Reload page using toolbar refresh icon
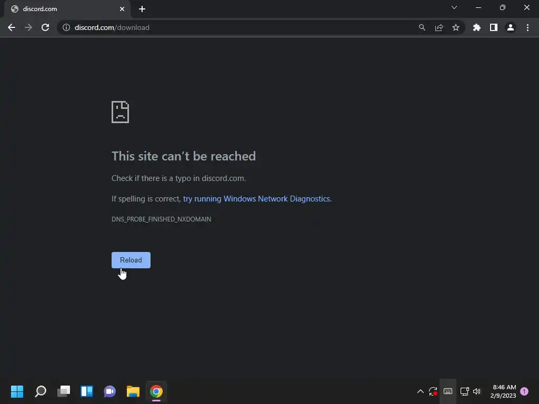The height and width of the screenshot is (404, 539). pyautogui.click(x=45, y=27)
